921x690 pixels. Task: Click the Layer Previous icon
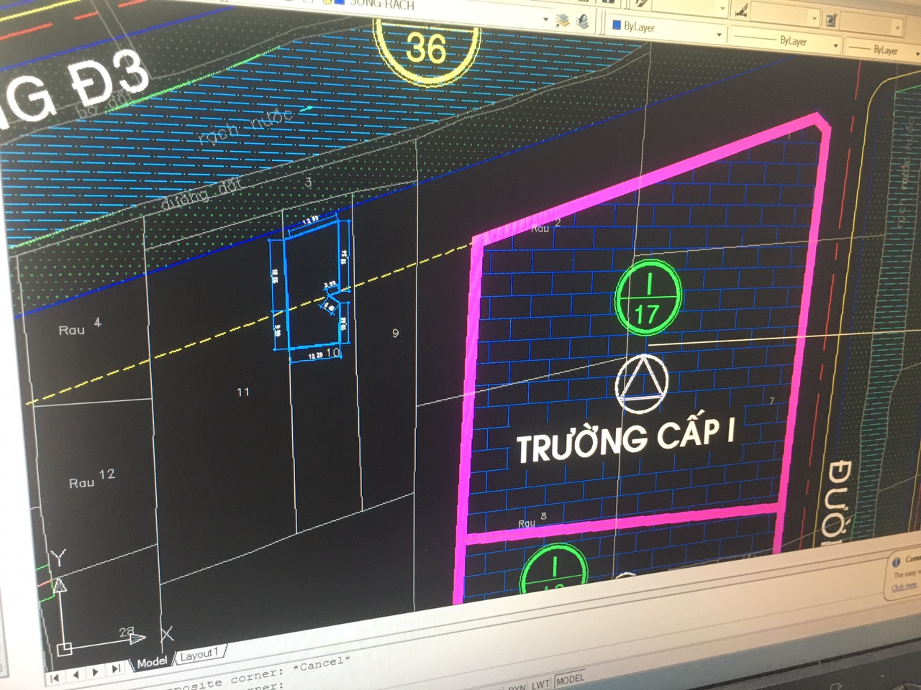click(x=582, y=22)
